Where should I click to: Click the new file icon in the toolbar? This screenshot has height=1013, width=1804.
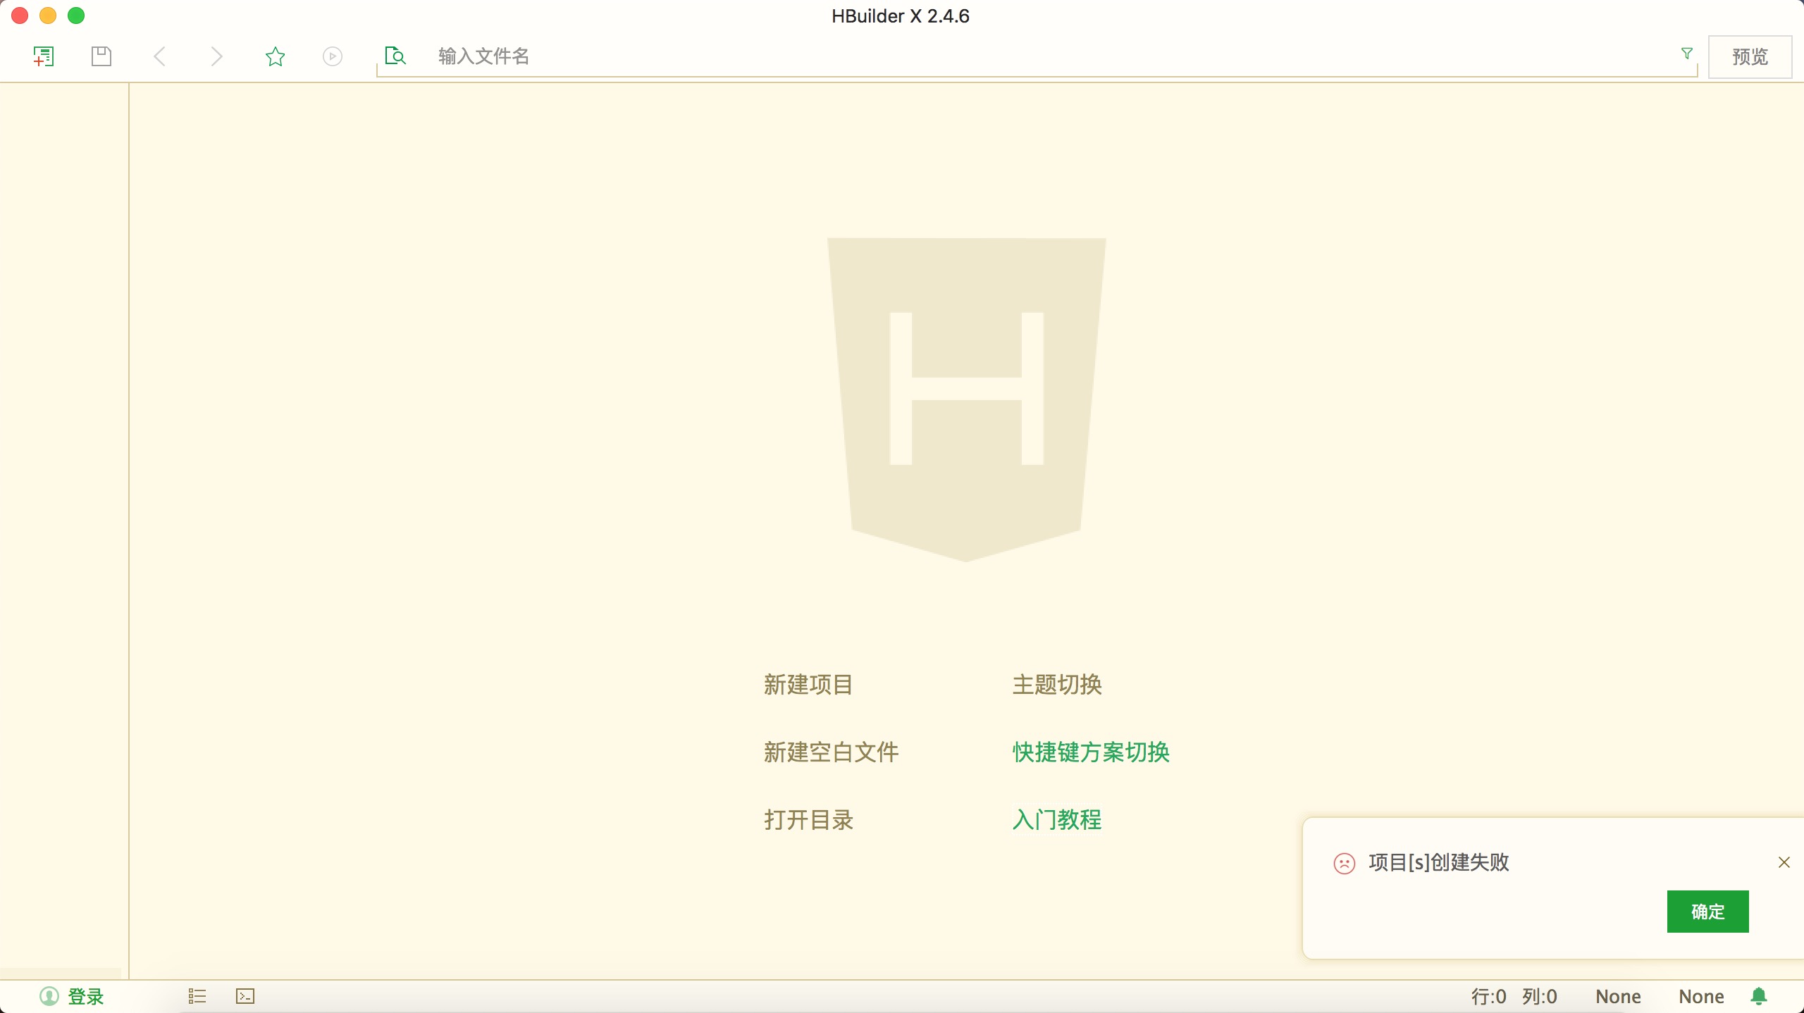(x=44, y=56)
